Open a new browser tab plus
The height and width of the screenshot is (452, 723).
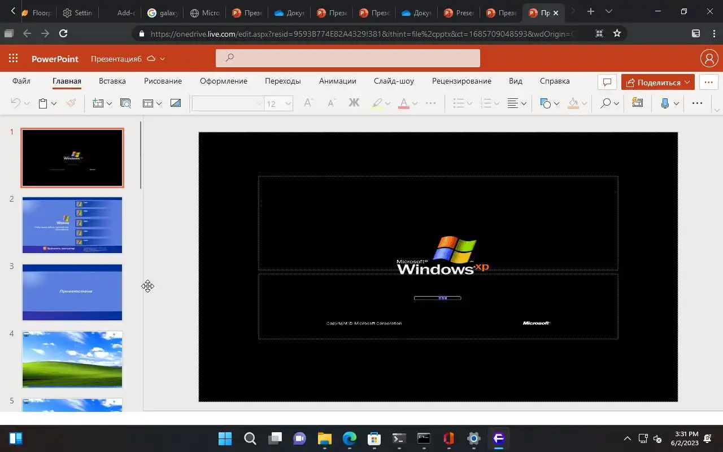click(590, 11)
